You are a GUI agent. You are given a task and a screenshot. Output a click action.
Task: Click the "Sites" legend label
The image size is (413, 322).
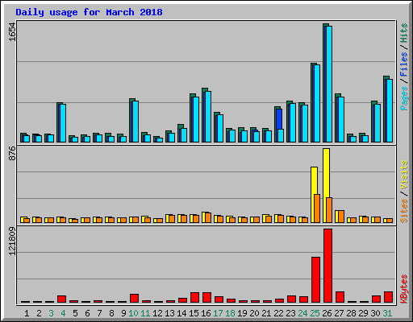tap(404, 211)
